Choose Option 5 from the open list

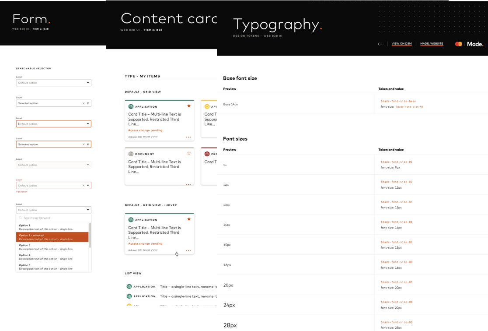click(52, 267)
